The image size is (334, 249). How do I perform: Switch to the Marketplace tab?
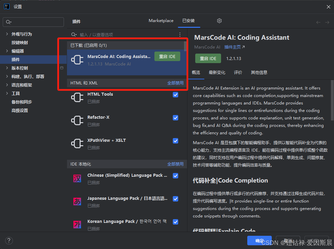[x=161, y=21]
